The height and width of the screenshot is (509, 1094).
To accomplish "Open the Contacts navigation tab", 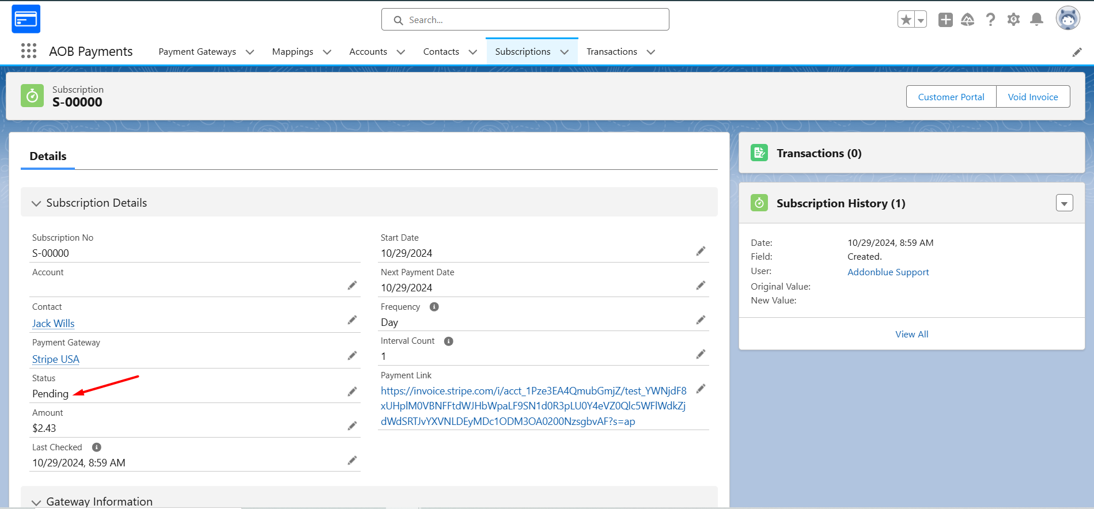I will point(441,52).
